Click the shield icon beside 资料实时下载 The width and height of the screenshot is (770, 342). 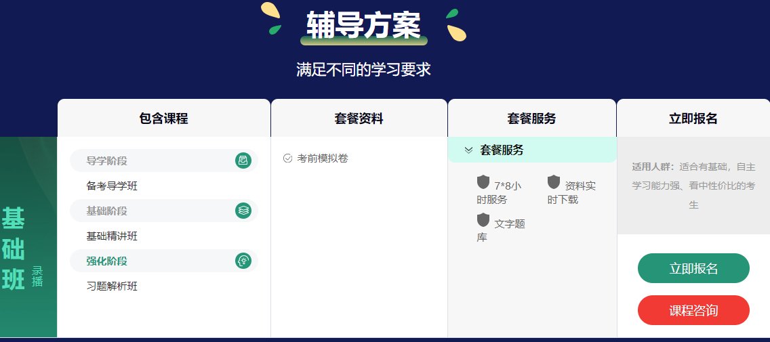click(x=554, y=182)
